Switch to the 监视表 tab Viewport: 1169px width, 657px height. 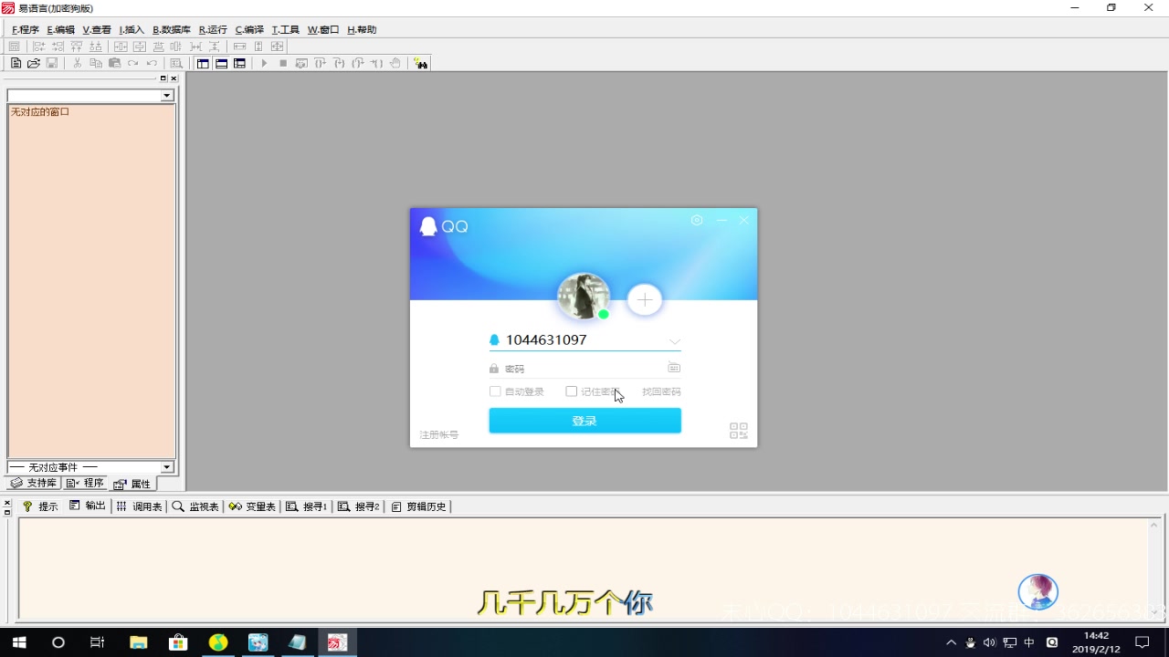(195, 506)
